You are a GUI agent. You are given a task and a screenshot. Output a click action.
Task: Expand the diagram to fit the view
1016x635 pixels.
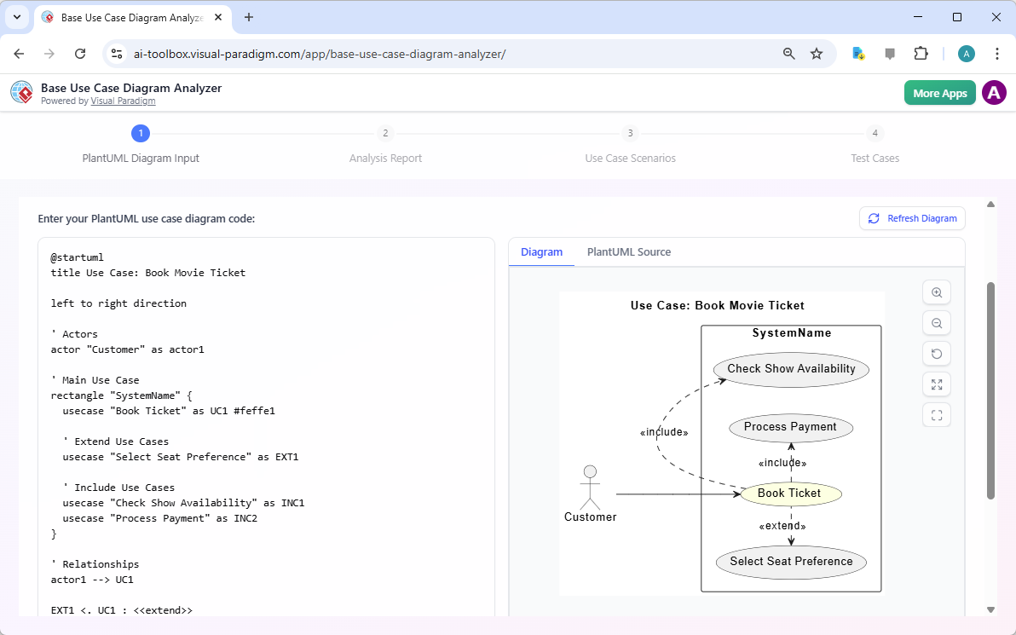(936, 384)
